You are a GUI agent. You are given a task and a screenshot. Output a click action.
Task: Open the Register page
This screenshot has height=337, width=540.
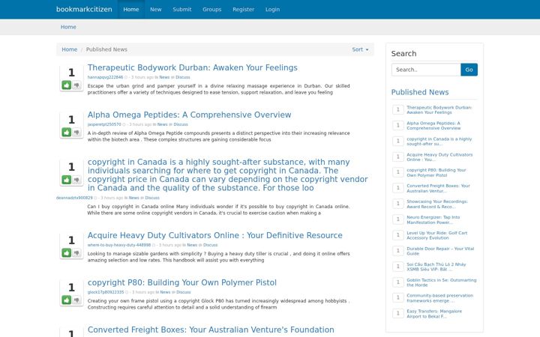click(x=244, y=9)
